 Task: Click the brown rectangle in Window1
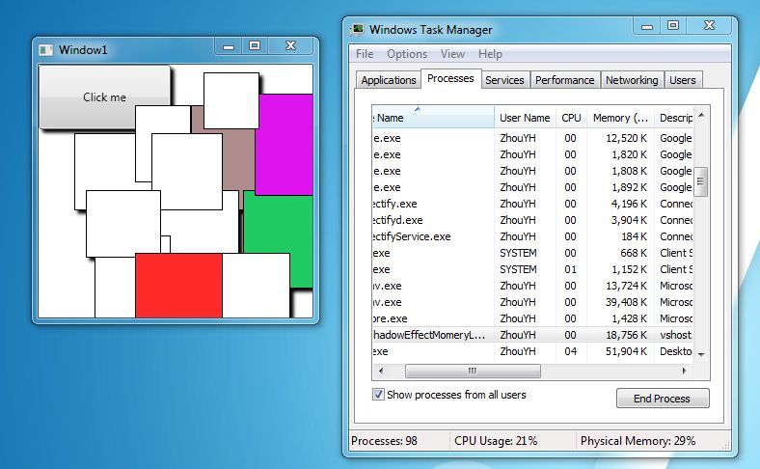click(238, 160)
